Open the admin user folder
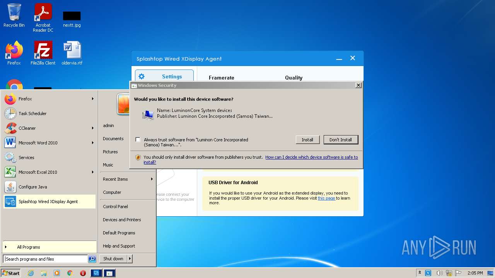The image size is (495, 278). [x=109, y=125]
